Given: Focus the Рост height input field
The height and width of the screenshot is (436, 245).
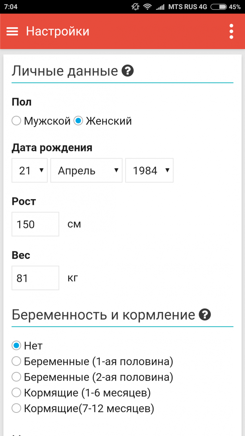Looking at the screenshot, I should tap(35, 224).
